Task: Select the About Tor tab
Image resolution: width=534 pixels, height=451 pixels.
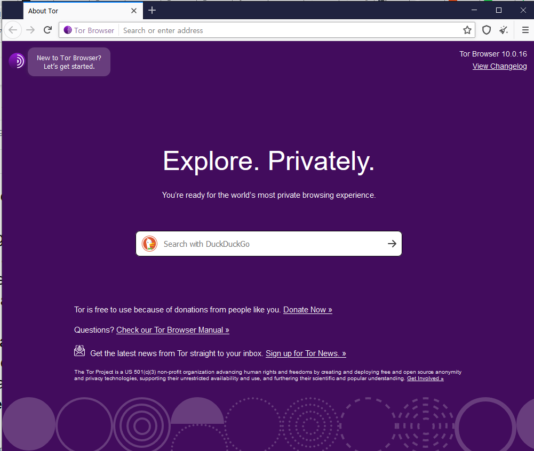Action: tap(83, 11)
